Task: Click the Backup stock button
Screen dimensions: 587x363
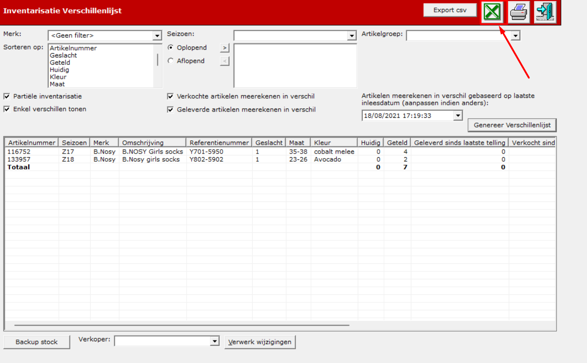Action: pyautogui.click(x=37, y=342)
